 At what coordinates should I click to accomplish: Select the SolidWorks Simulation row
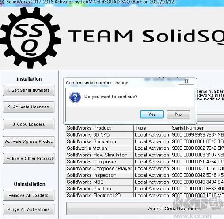[145, 141]
